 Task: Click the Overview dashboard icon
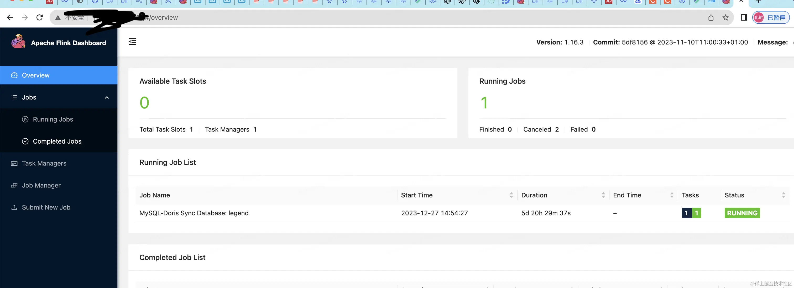(x=14, y=75)
